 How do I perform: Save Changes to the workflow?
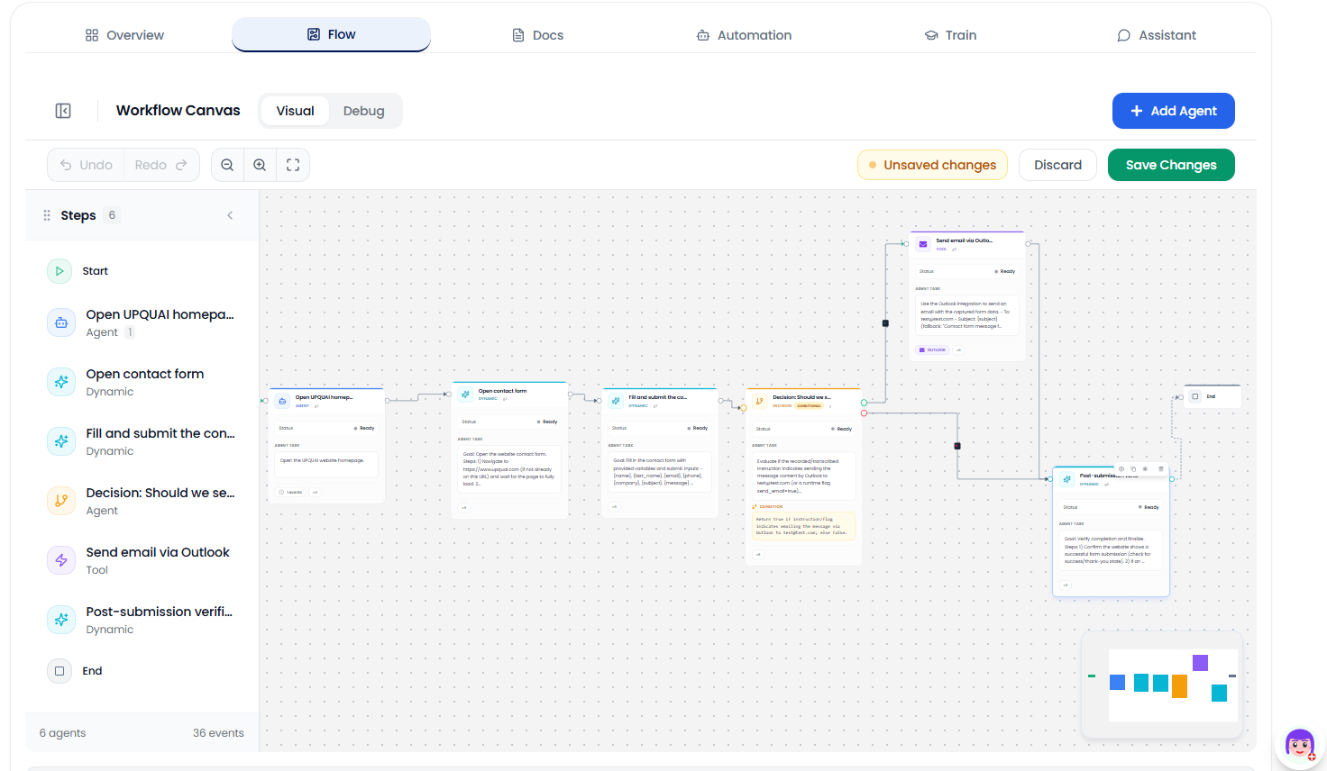(1171, 165)
